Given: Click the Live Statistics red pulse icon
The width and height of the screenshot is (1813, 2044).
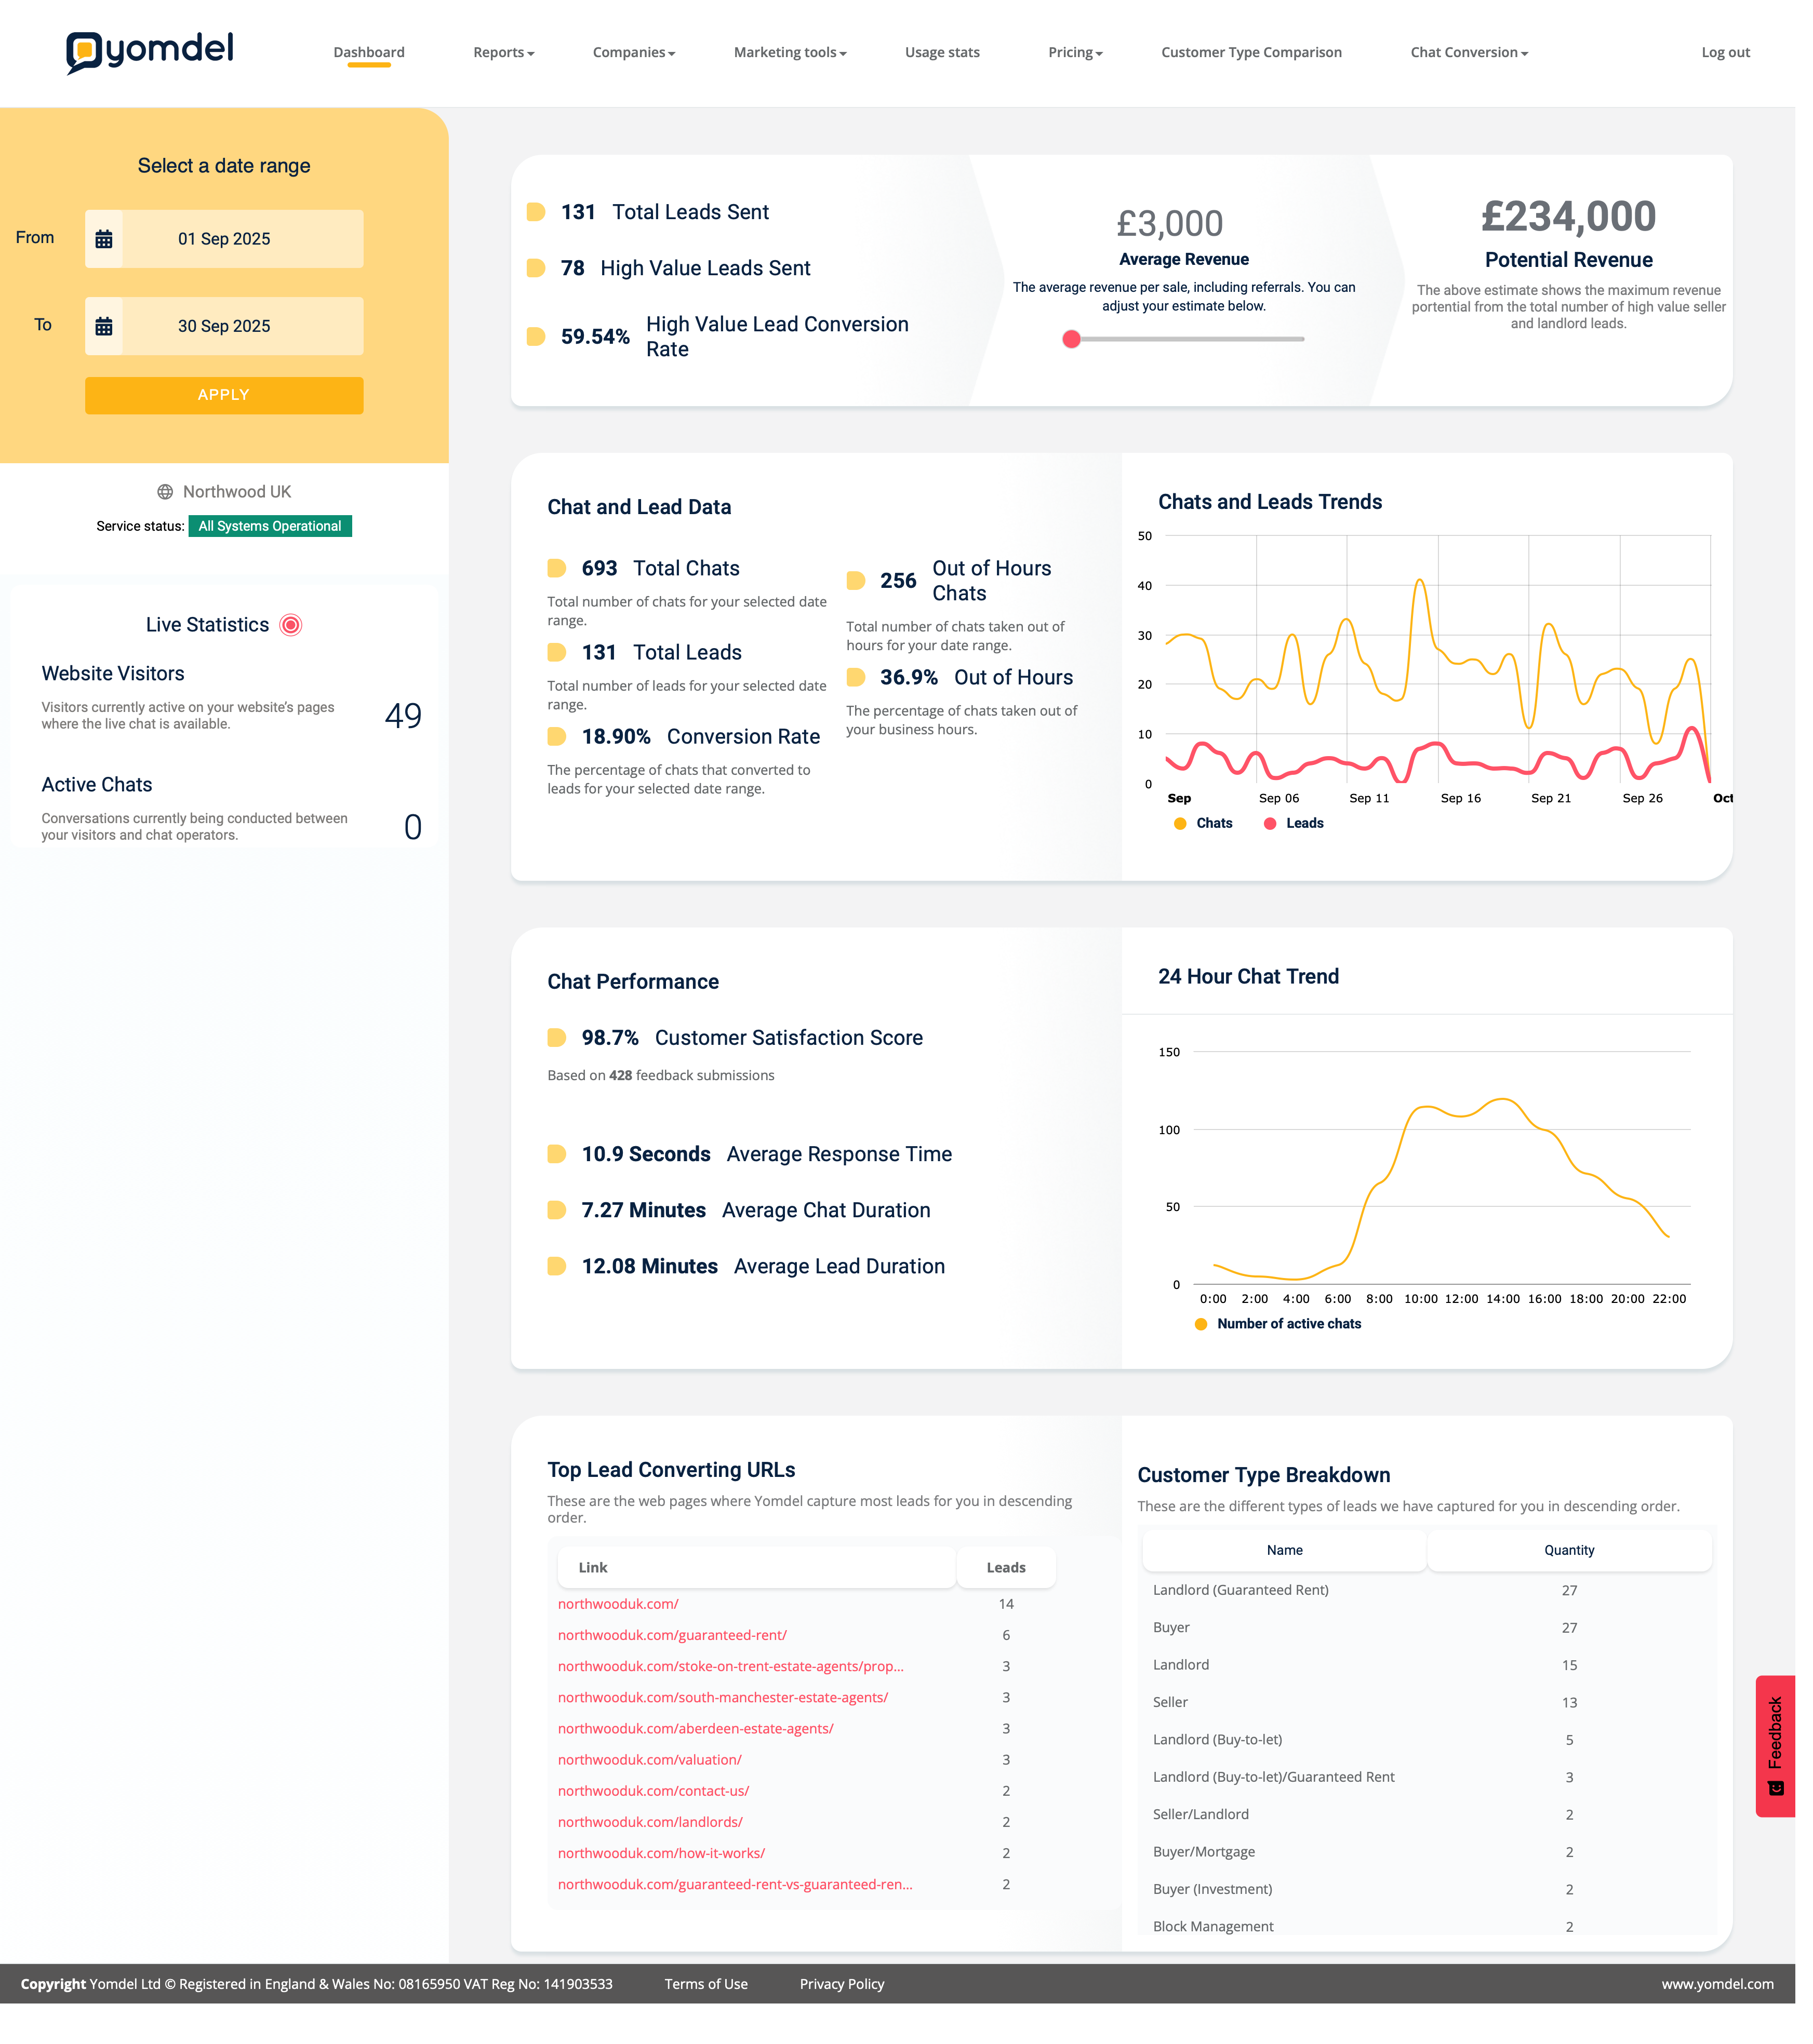Looking at the screenshot, I should coord(290,625).
